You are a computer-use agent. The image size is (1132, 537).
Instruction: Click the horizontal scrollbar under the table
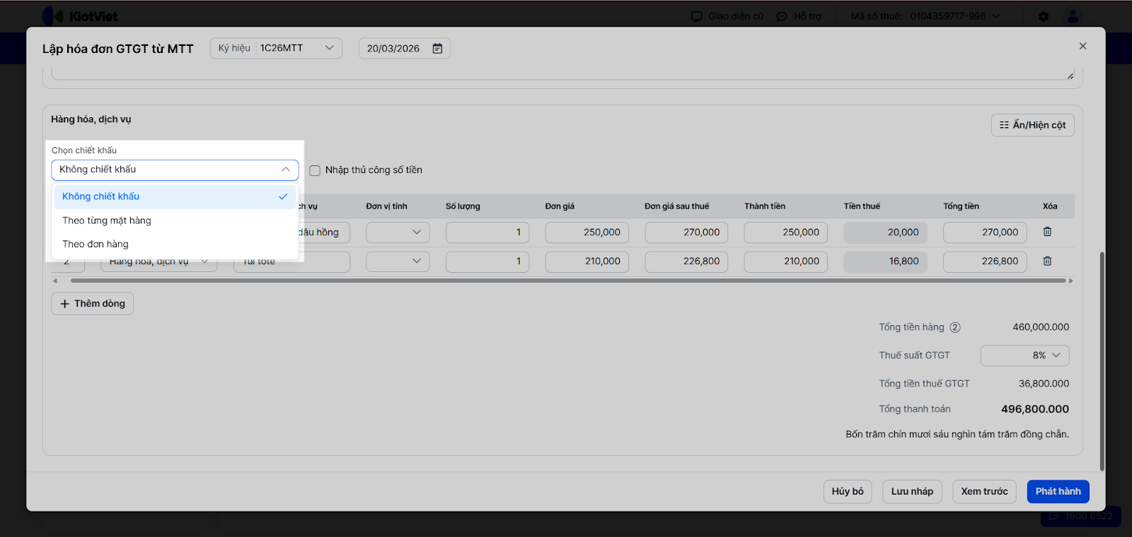[x=566, y=281]
